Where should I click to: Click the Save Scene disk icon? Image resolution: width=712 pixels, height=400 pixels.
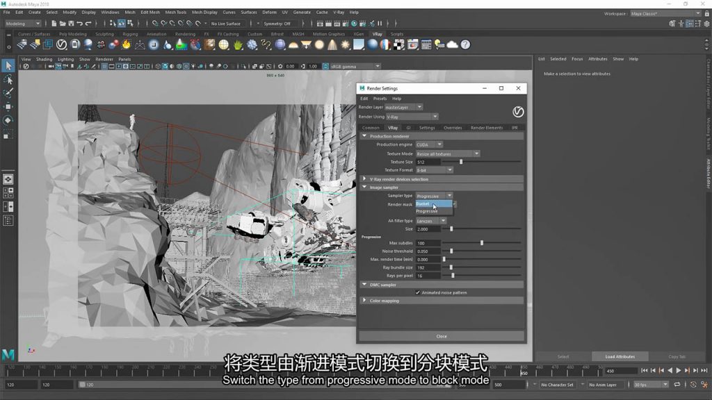click(x=71, y=24)
